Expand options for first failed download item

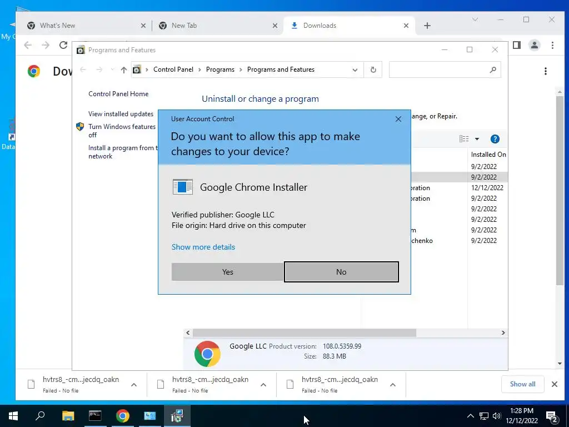pyautogui.click(x=134, y=385)
